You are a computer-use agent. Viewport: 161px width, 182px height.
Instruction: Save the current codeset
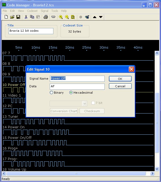pyautogui.click(x=18, y=17)
